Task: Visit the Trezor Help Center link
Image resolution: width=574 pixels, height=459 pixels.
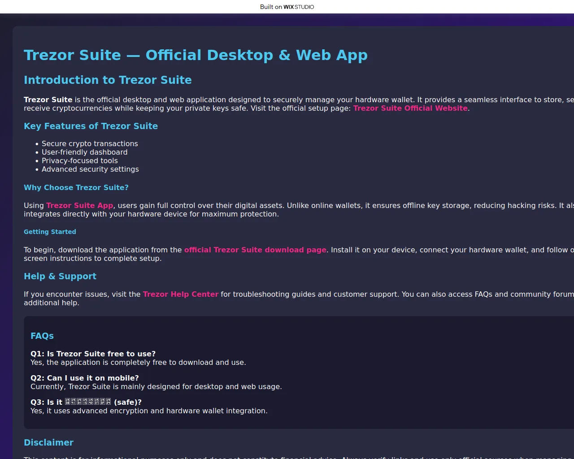Action: (x=181, y=294)
